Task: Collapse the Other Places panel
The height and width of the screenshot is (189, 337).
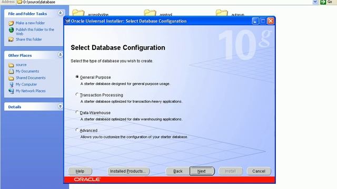Action: coord(61,55)
